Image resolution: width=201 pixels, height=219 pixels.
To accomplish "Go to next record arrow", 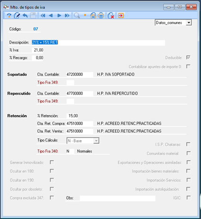I will click(x=59, y=16).
